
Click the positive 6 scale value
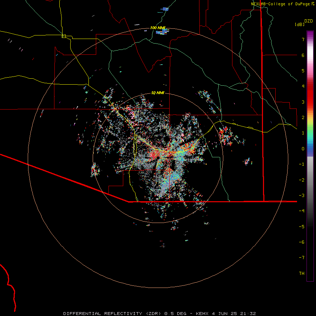click(303, 55)
